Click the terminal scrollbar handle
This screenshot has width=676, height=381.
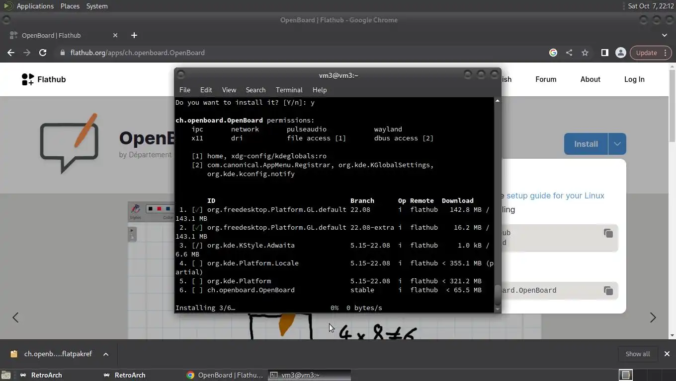(x=497, y=296)
